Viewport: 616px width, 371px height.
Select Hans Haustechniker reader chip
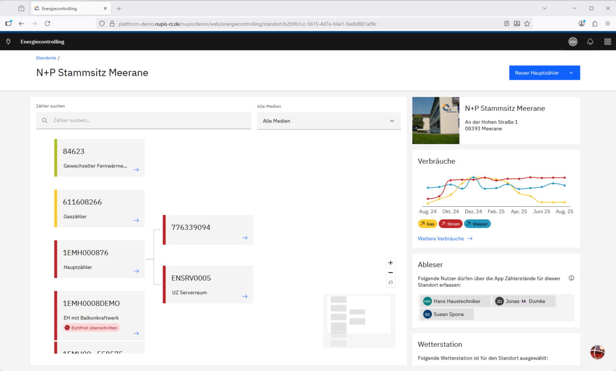point(455,301)
